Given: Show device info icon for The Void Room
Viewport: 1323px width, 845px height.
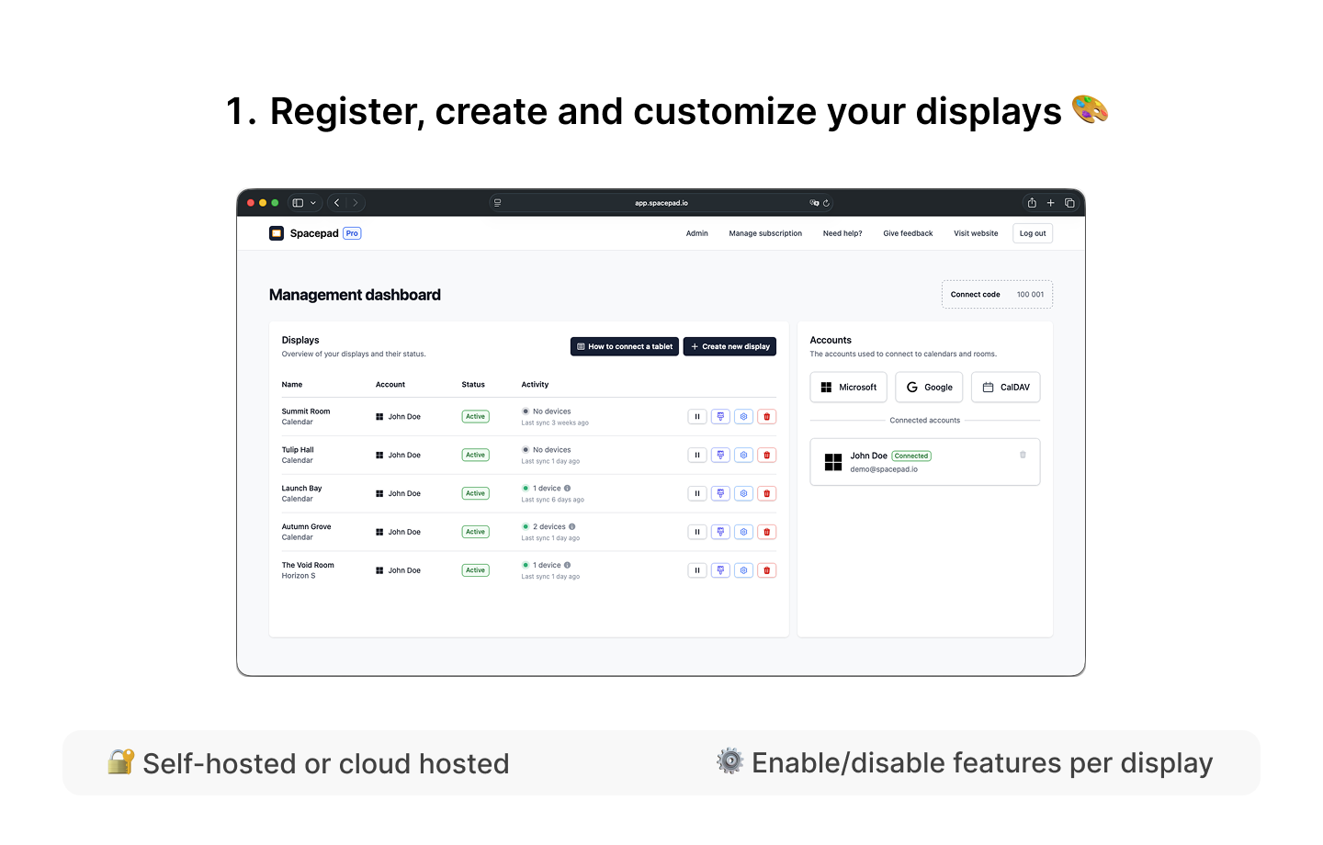Looking at the screenshot, I should pyautogui.click(x=568, y=566).
